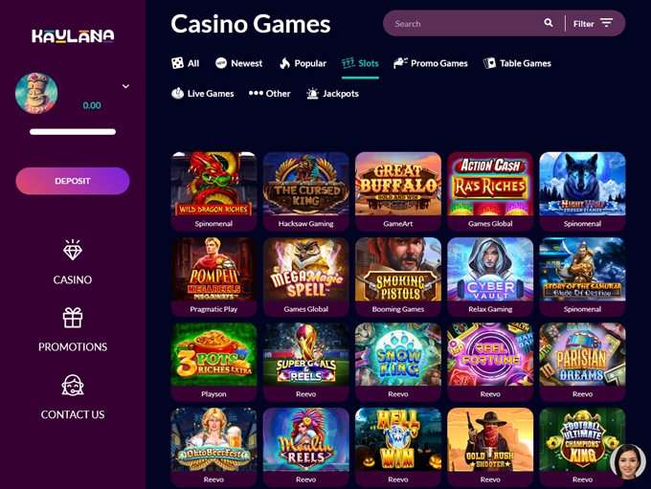Select the All games dice tab
This screenshot has width=651, height=489.
click(x=185, y=63)
